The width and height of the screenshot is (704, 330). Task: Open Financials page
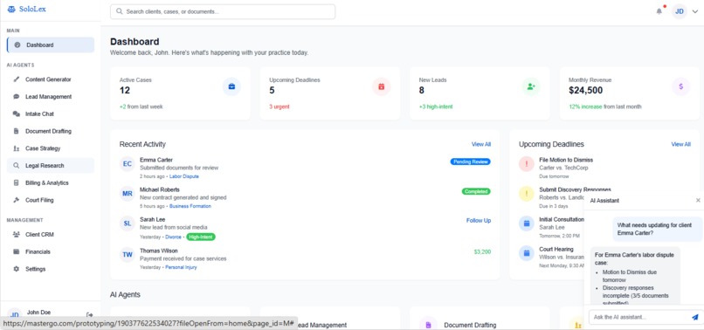point(51,252)
